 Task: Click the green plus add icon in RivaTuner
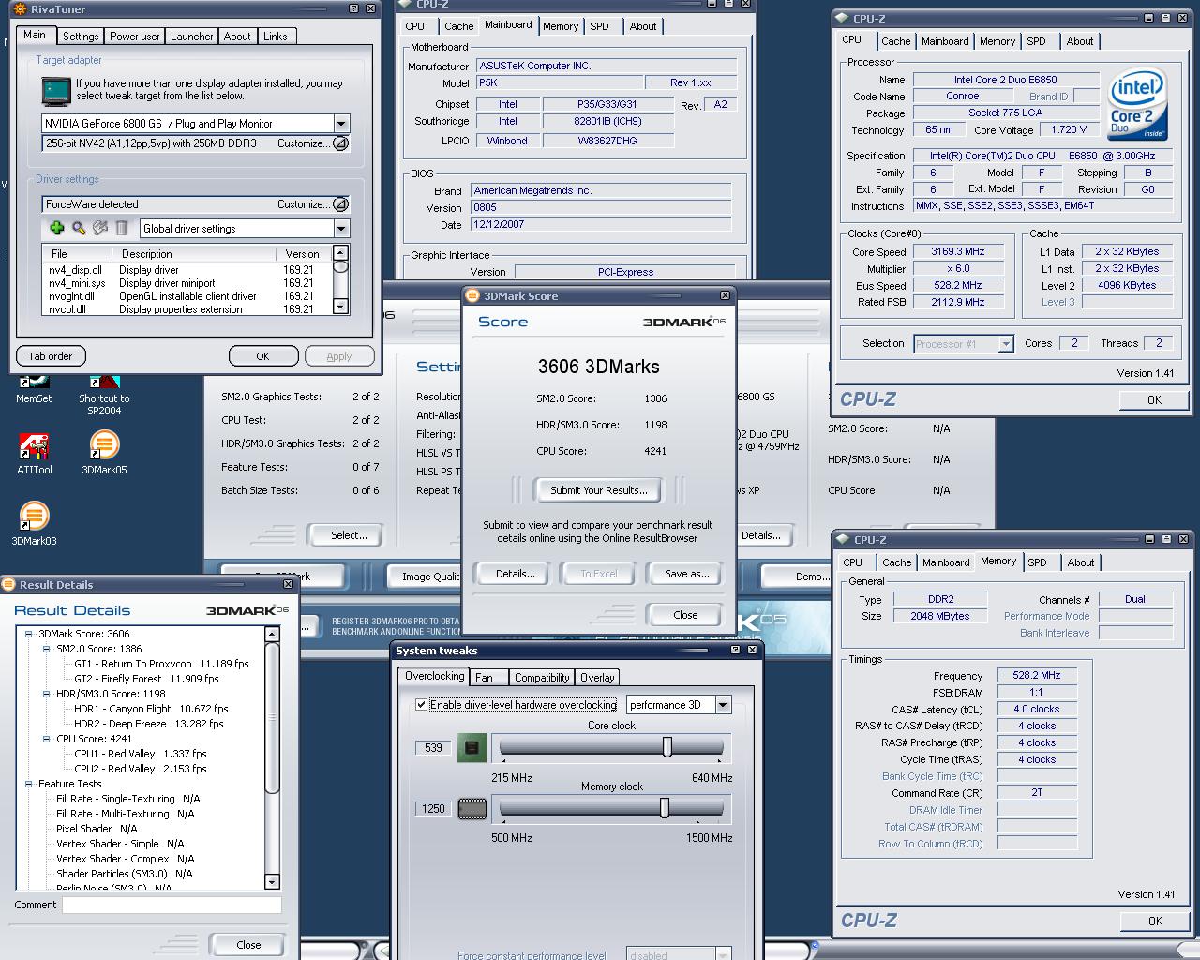click(x=56, y=228)
